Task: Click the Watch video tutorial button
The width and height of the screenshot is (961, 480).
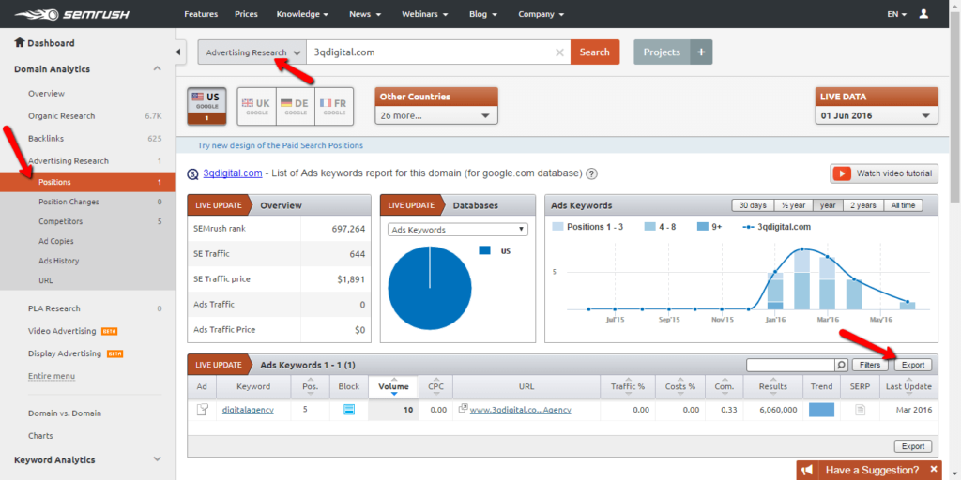Action: (884, 173)
